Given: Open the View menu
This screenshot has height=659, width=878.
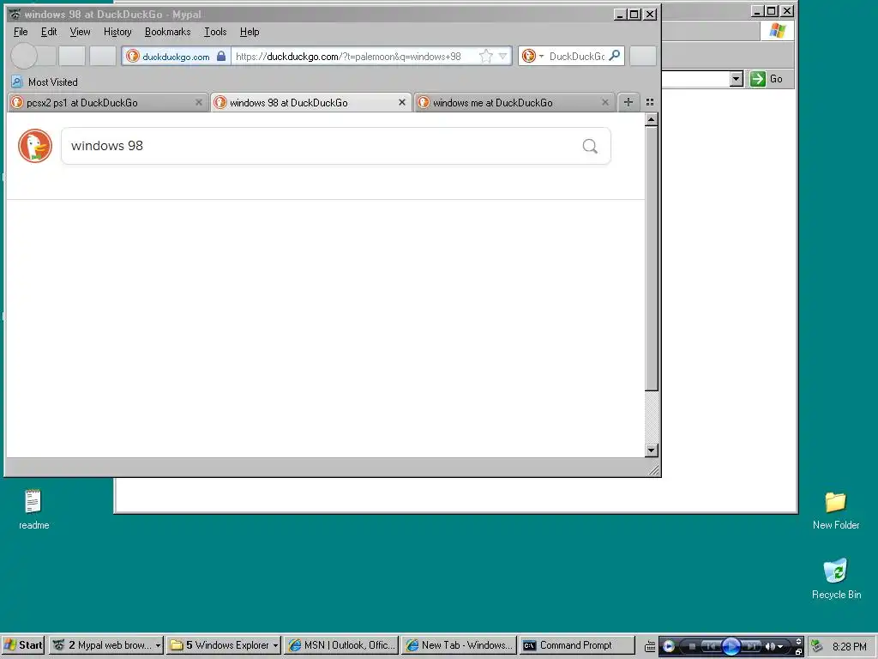Looking at the screenshot, I should coord(80,32).
